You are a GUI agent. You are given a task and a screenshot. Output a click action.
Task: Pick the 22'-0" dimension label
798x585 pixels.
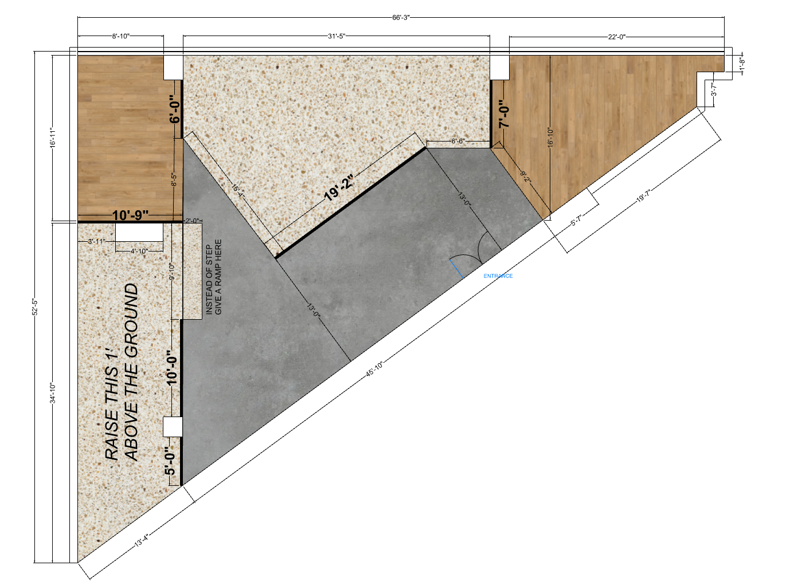coord(617,37)
